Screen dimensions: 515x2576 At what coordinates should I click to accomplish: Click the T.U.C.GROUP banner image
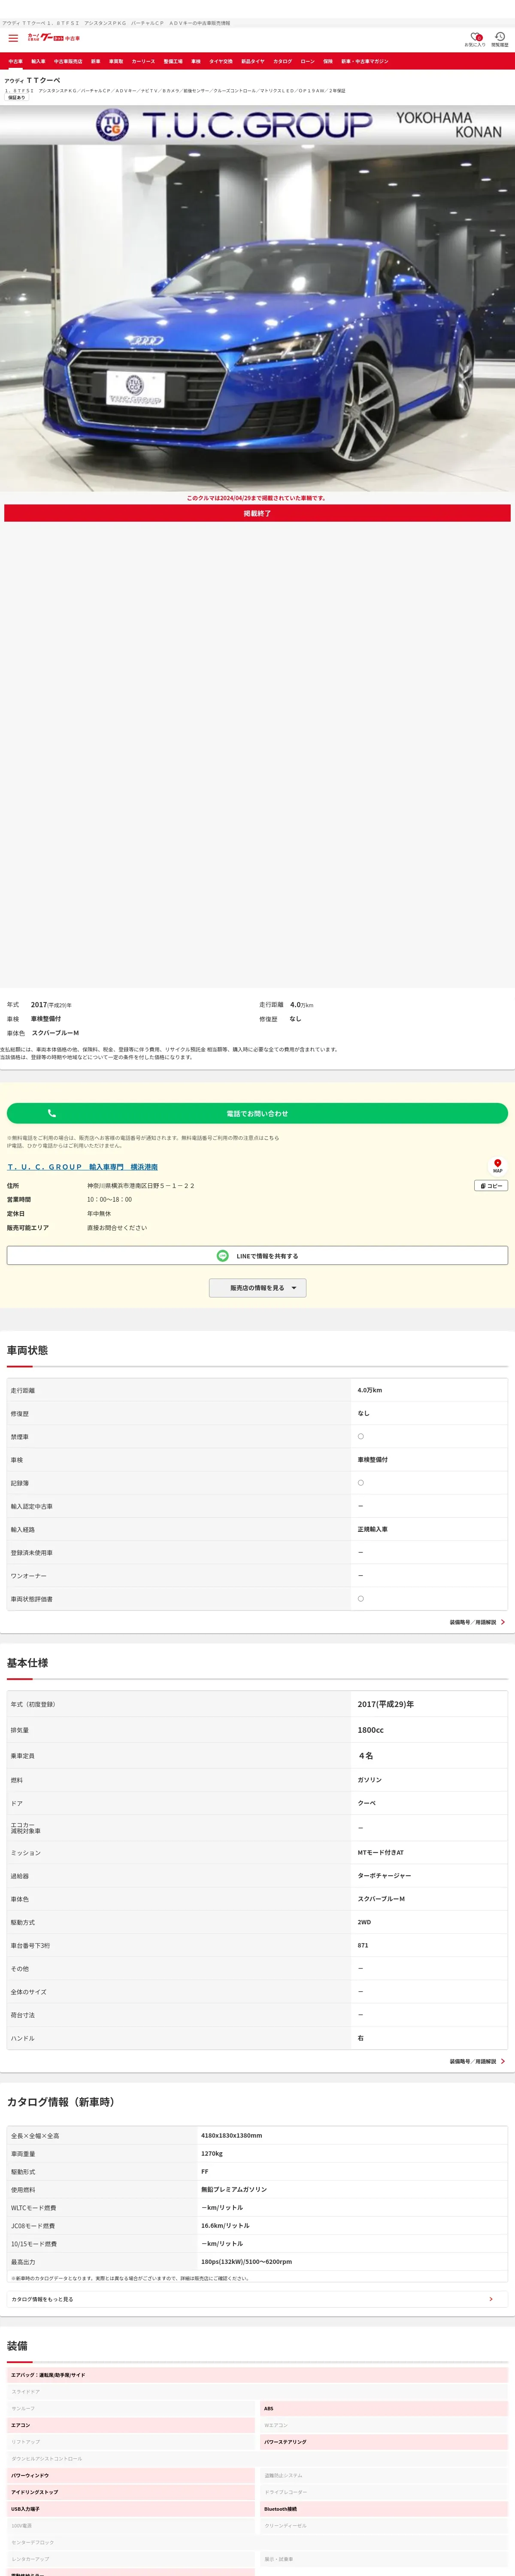(257, 125)
